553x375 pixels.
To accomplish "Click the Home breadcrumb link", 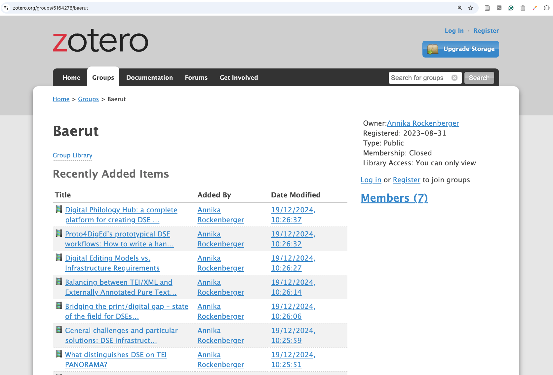I will [x=61, y=99].
